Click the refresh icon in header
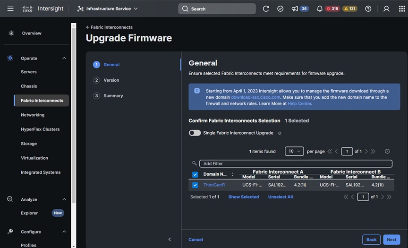This screenshot has width=408, height=248. click(266, 9)
